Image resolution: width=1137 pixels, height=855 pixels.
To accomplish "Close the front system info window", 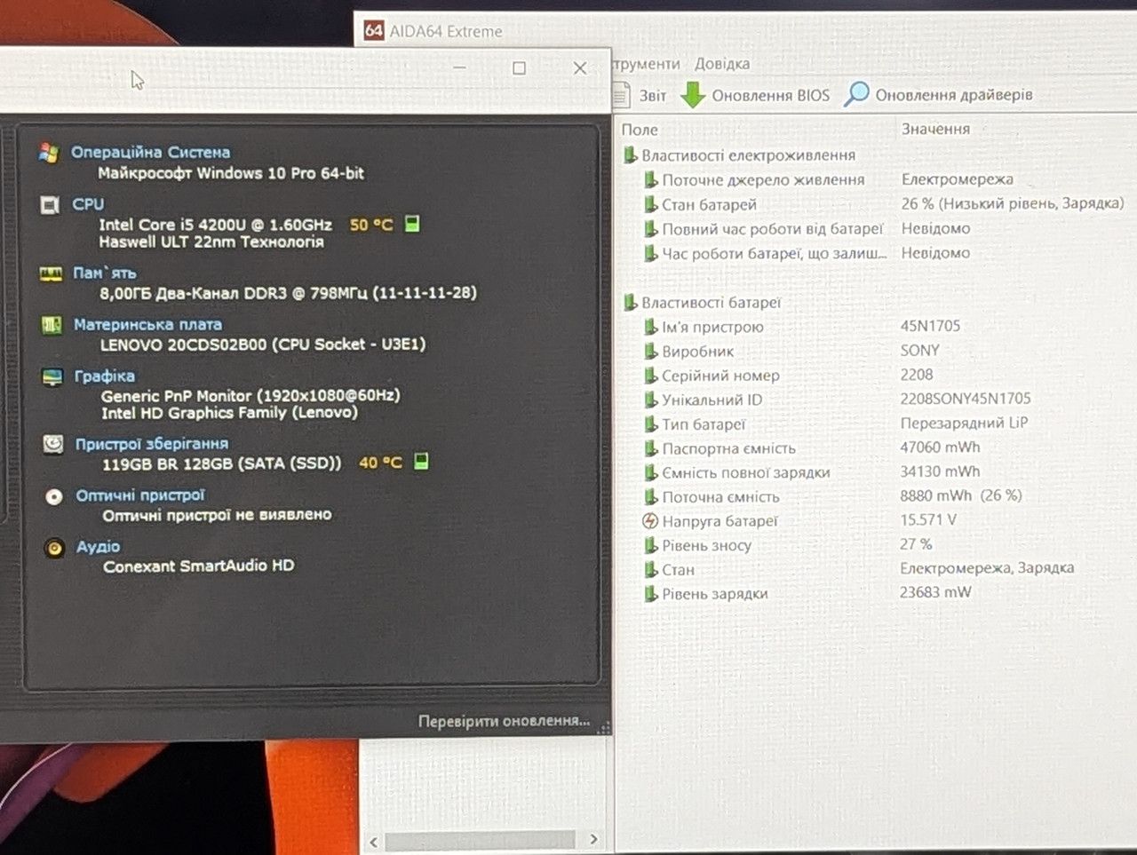I will [580, 68].
